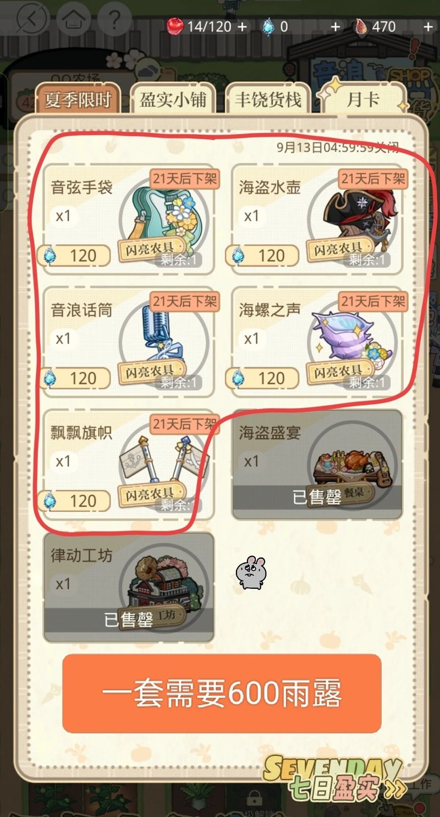Select the 夏季限时 tab
Image resolution: width=440 pixels, height=817 pixels.
[x=78, y=100]
